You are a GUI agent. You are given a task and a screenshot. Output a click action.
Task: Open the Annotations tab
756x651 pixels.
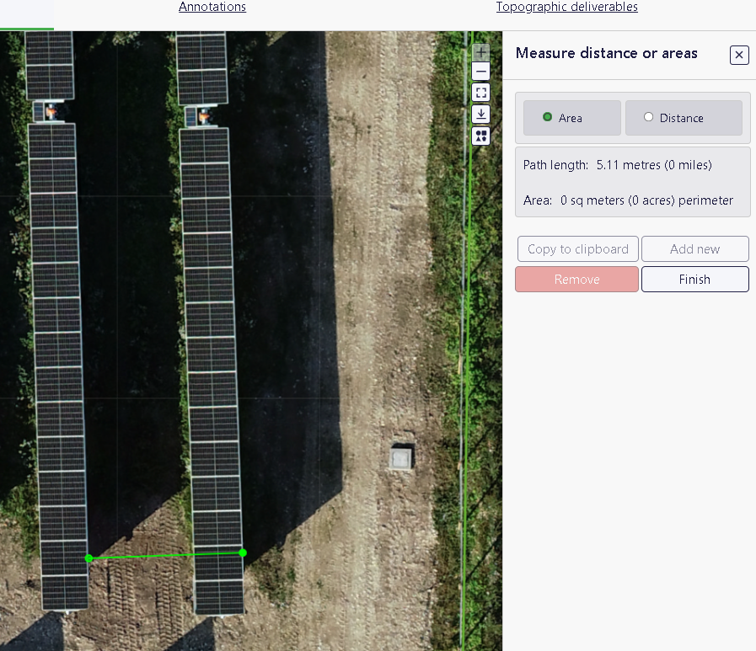point(212,7)
